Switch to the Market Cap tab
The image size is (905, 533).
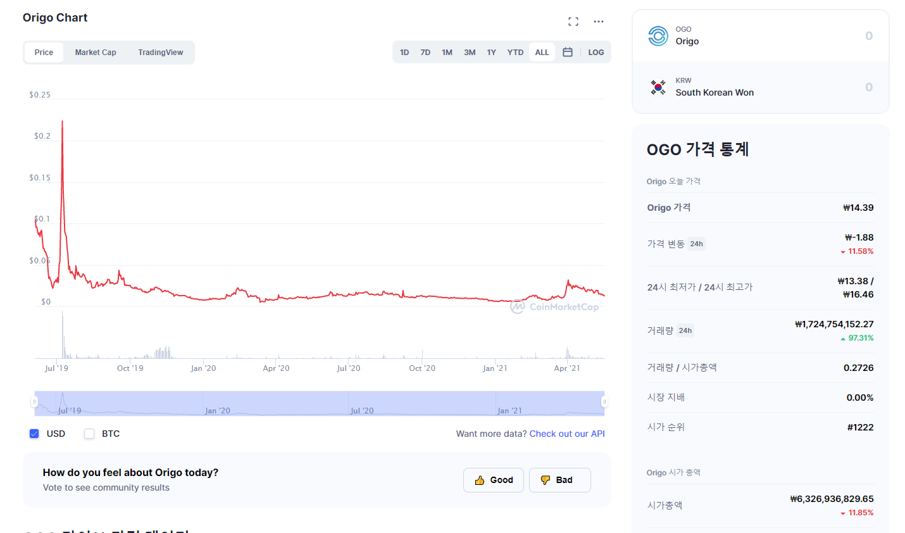96,53
